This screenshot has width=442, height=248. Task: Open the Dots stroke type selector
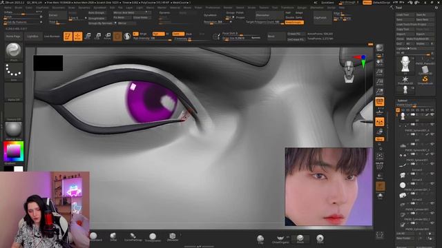14,72
